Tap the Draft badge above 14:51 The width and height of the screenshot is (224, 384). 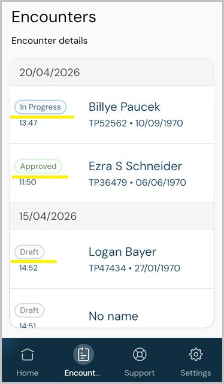[x=29, y=310]
